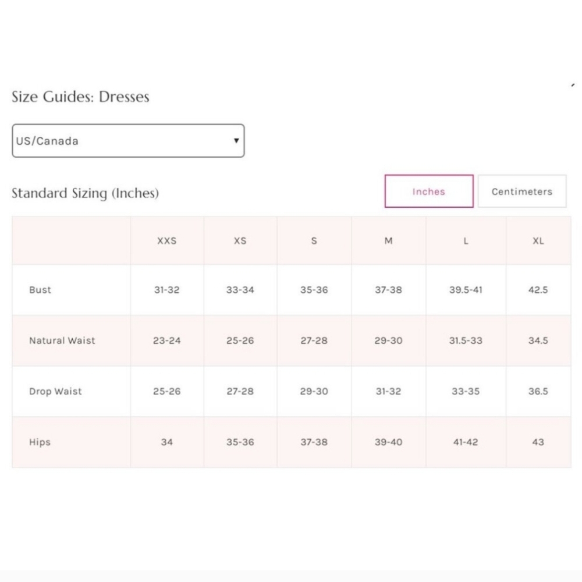Select the L Bust value 39.5-41
The image size is (582, 582).
pyautogui.click(x=466, y=290)
